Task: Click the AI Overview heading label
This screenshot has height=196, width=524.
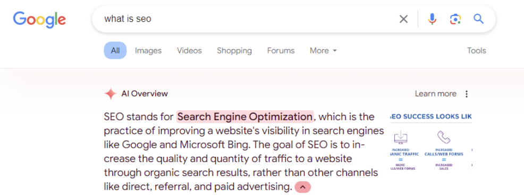Action: tap(145, 94)
